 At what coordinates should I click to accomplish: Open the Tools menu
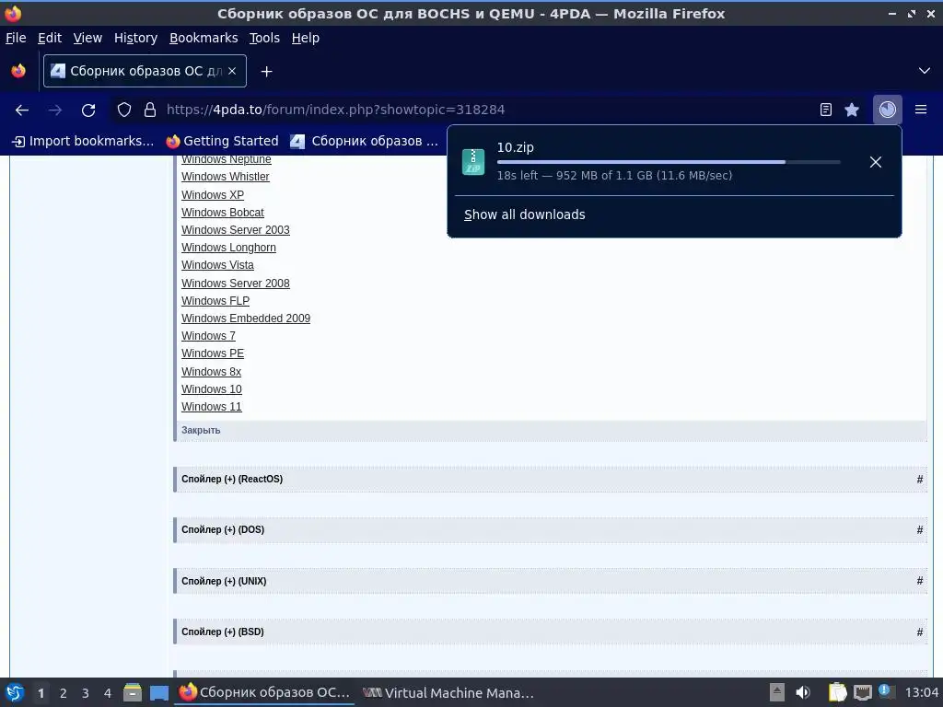pyautogui.click(x=264, y=38)
